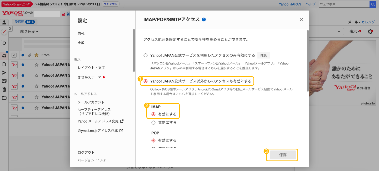Click the Y! sender icon of first message
The width and height of the screenshot is (379, 171).
[x=14, y=65]
